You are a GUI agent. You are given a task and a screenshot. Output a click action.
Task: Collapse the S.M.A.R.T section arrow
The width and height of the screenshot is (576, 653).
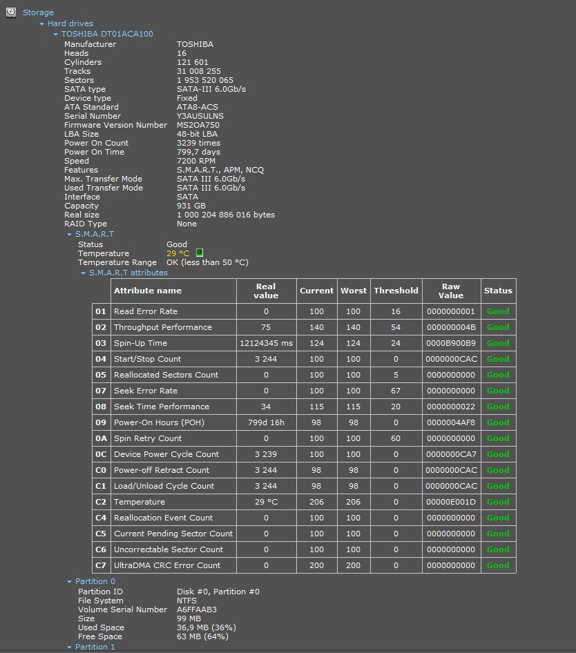(x=69, y=235)
